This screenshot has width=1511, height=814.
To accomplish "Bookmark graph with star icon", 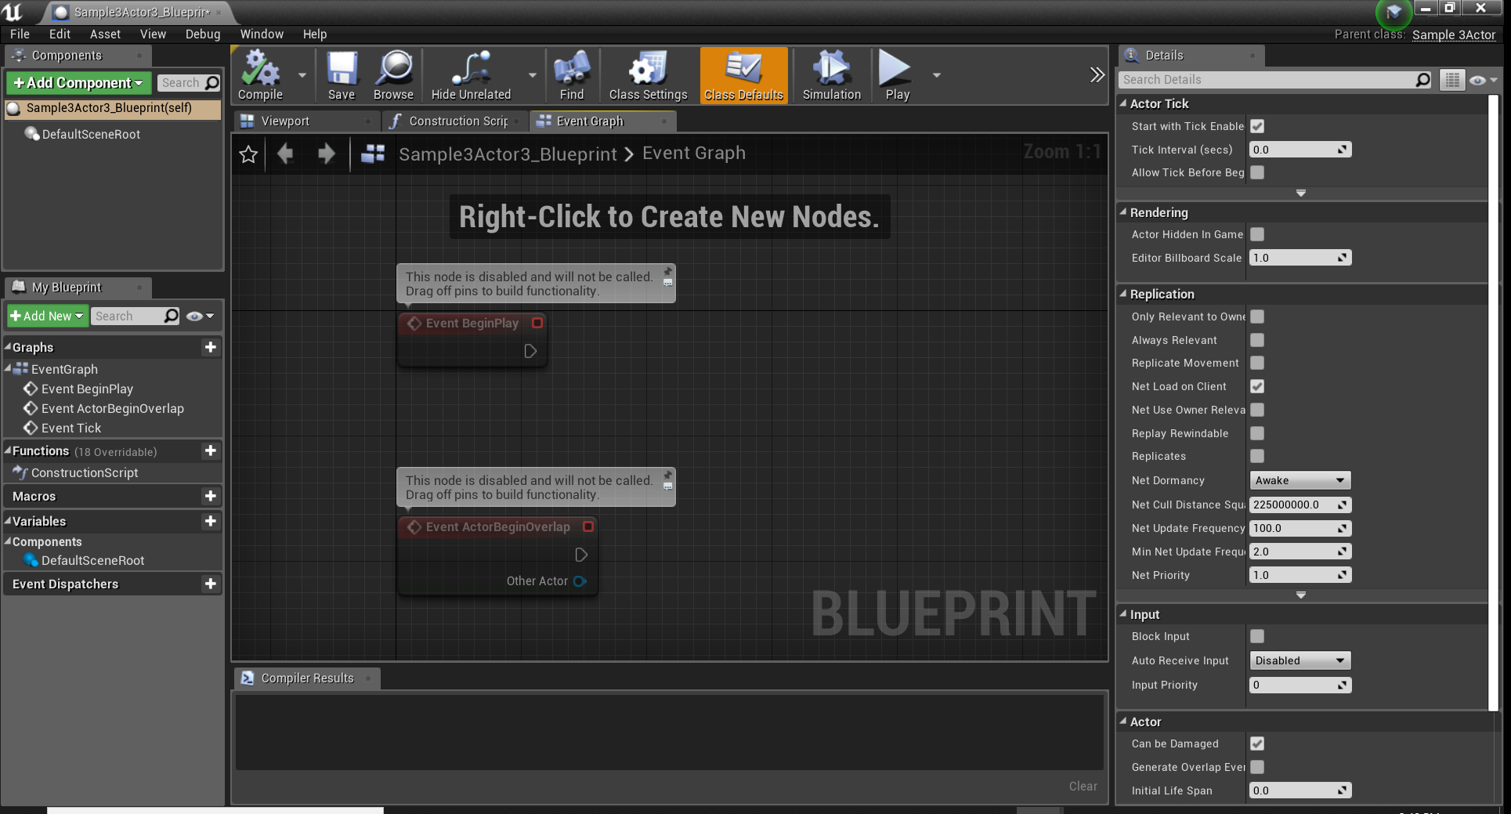I will [248, 154].
